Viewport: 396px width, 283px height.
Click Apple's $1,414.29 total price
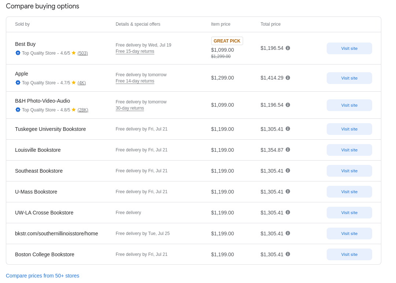click(272, 78)
